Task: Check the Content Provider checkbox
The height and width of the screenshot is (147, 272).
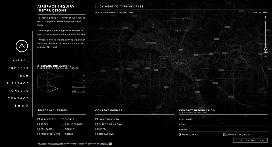Action: 224,135
